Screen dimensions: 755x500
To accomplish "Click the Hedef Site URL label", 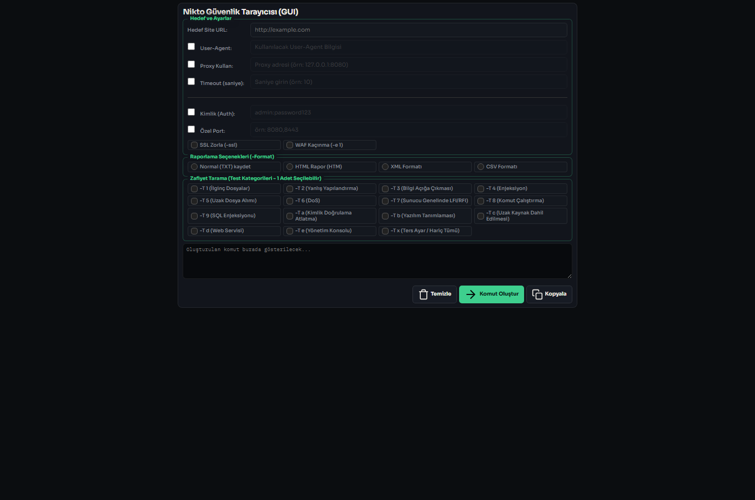I will point(208,30).
